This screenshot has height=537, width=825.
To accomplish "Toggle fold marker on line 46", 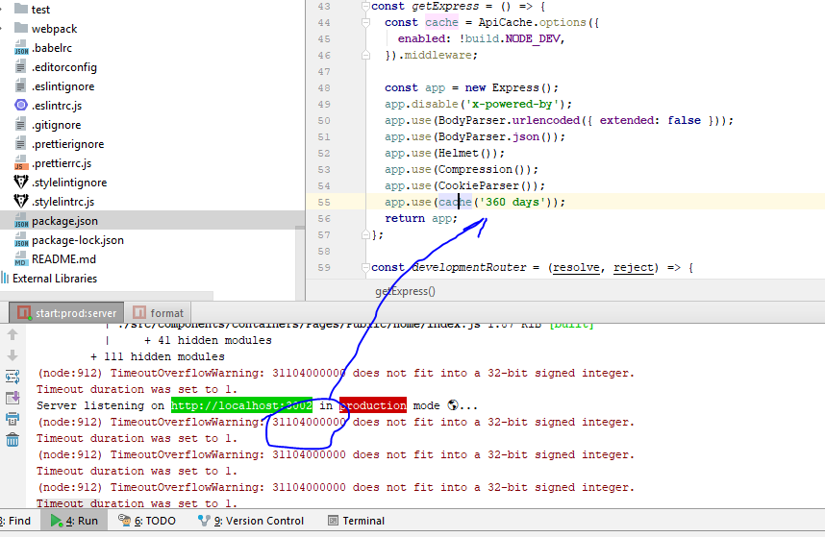I will coord(365,55).
